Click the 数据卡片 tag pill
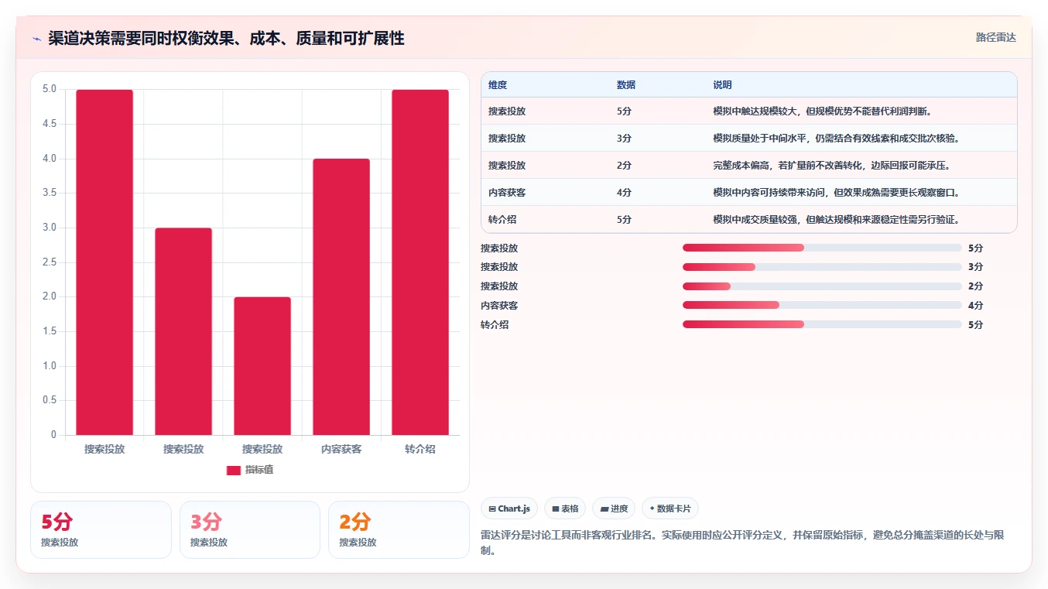The width and height of the screenshot is (1048, 589). (670, 509)
